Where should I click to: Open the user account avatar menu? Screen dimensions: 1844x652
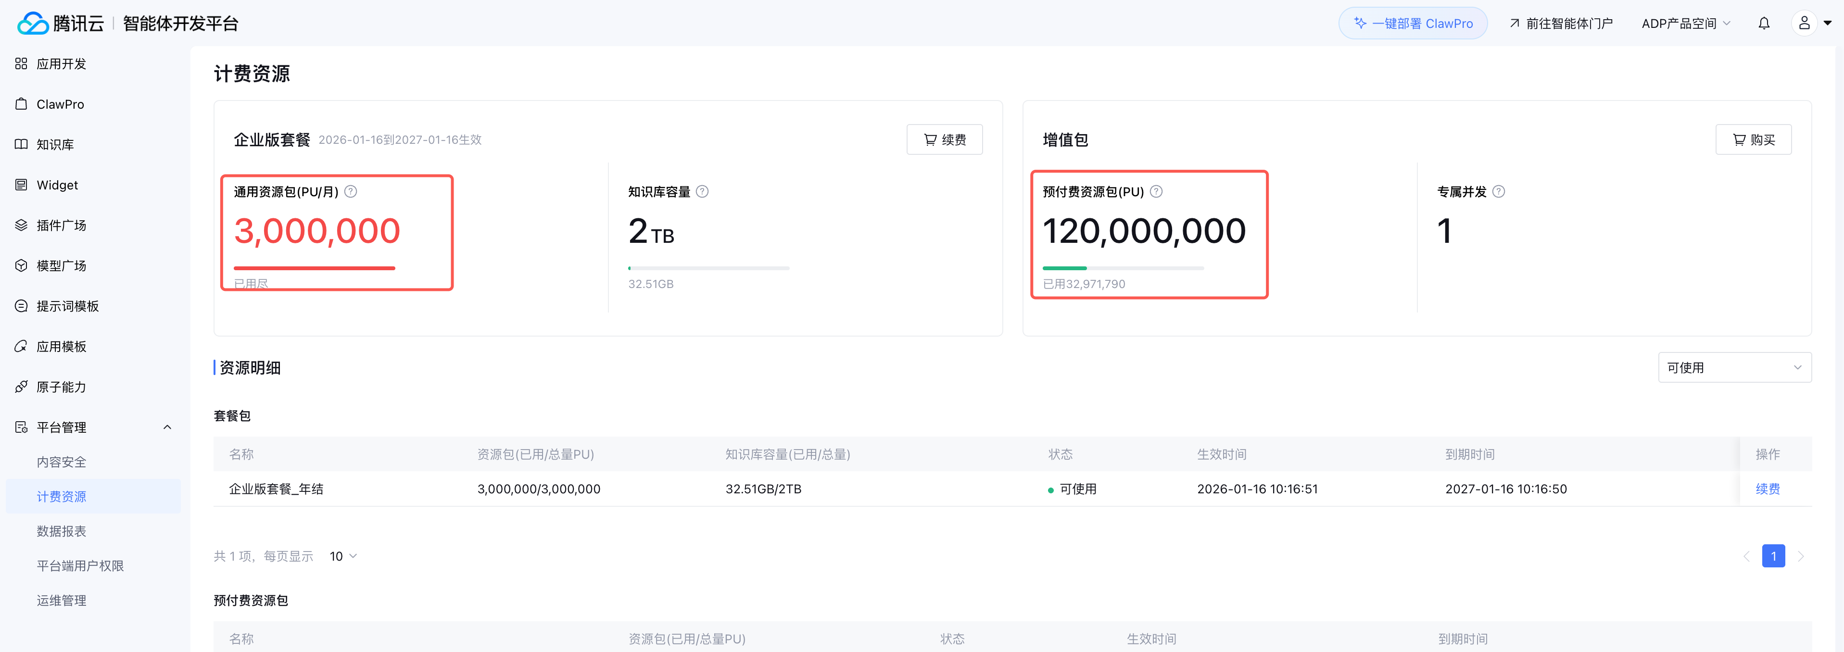(x=1804, y=24)
